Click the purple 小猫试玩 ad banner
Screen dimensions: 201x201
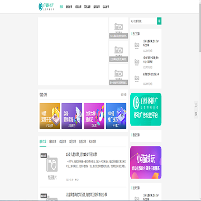146,162
